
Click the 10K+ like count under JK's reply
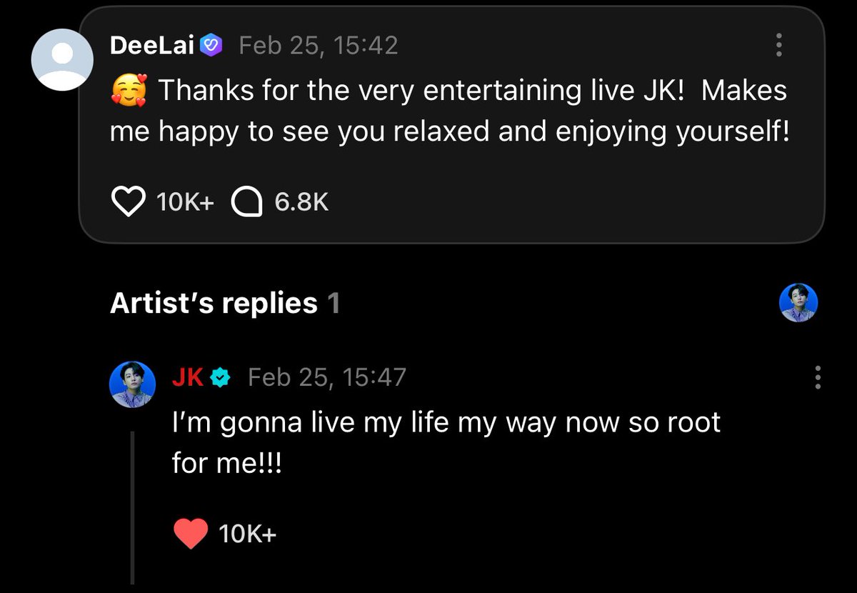[247, 534]
